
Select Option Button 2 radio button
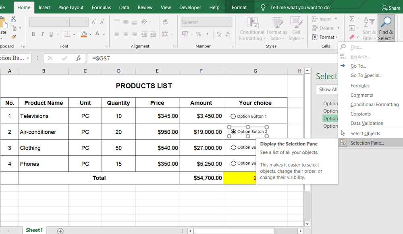pyautogui.click(x=233, y=132)
